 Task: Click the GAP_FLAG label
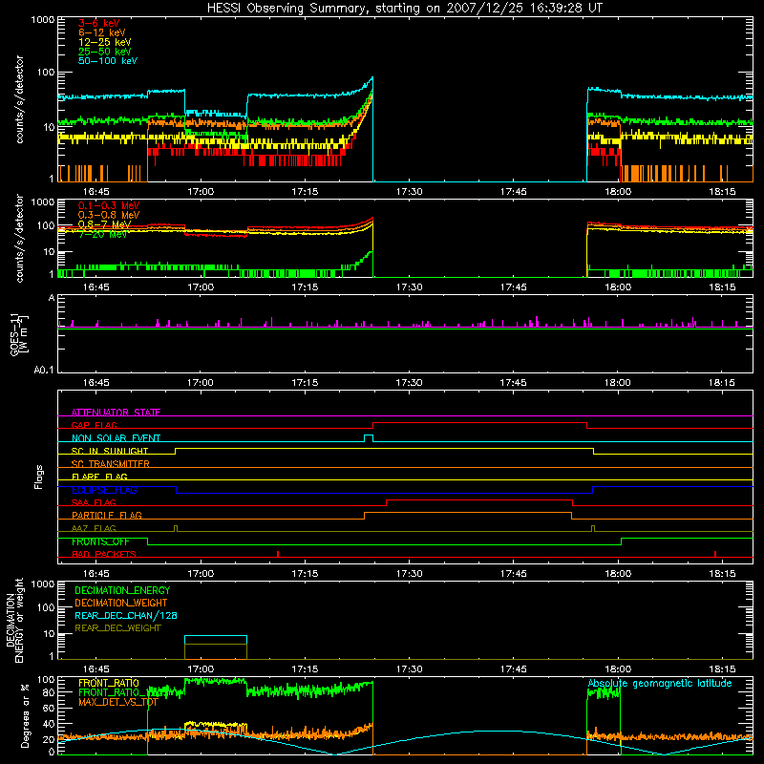(x=94, y=425)
